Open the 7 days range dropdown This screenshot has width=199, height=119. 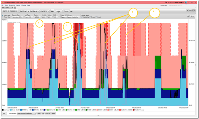[58, 11]
